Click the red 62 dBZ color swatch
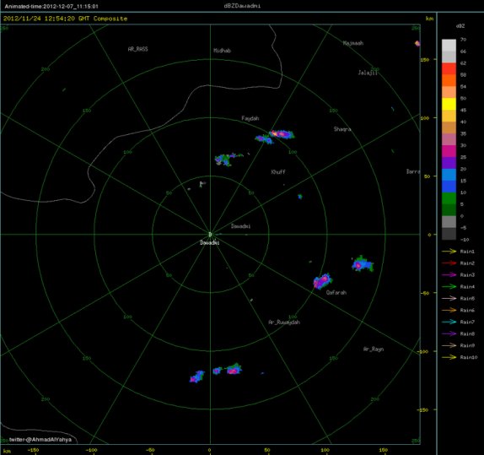The width and height of the screenshot is (484, 455). point(449,68)
